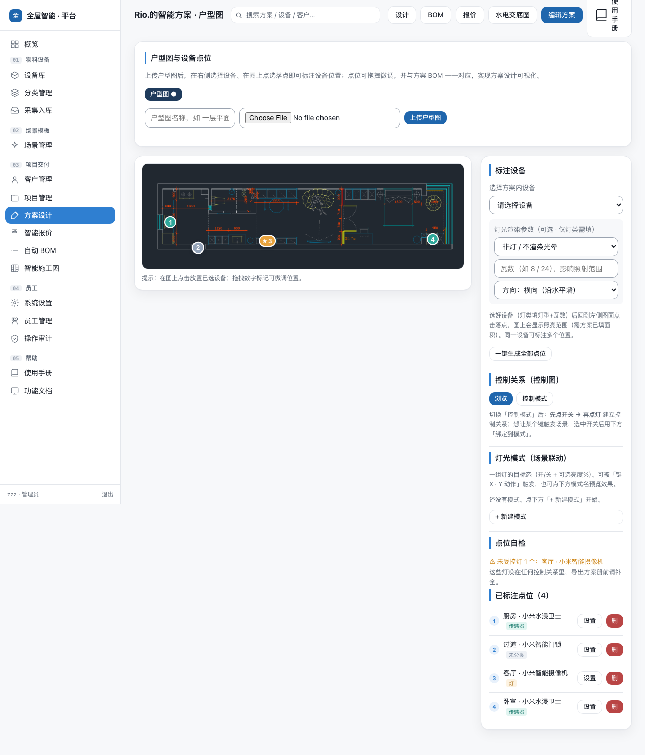Select floor plan marker 2

coord(198,247)
